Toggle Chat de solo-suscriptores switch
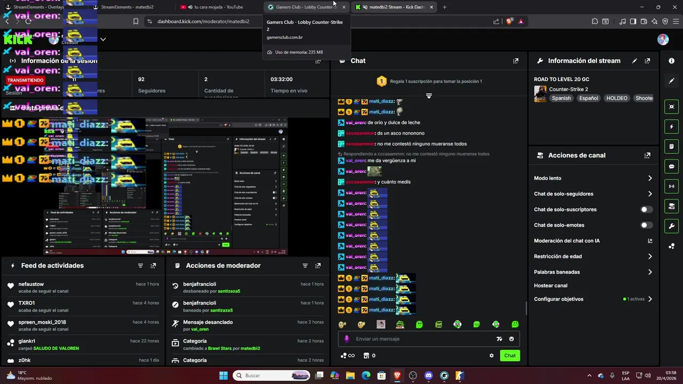The width and height of the screenshot is (683, 384). pos(646,210)
